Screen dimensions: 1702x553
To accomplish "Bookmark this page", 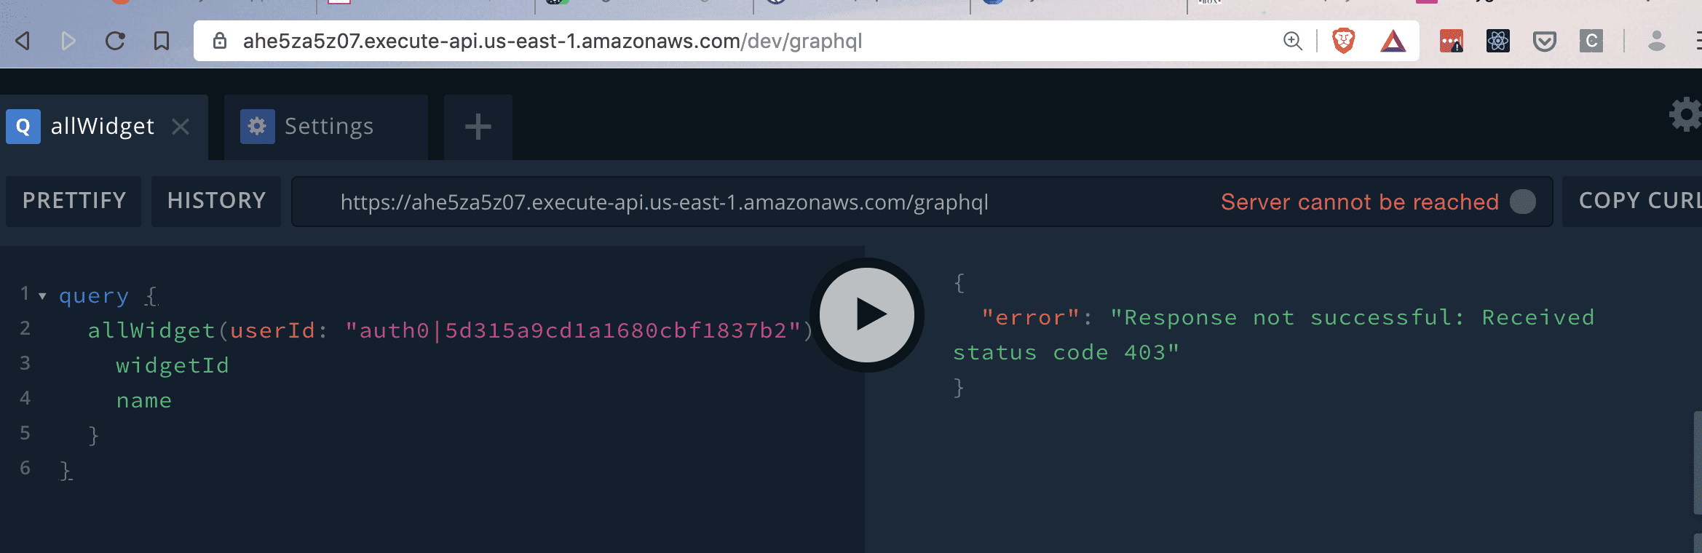I will 162,41.
